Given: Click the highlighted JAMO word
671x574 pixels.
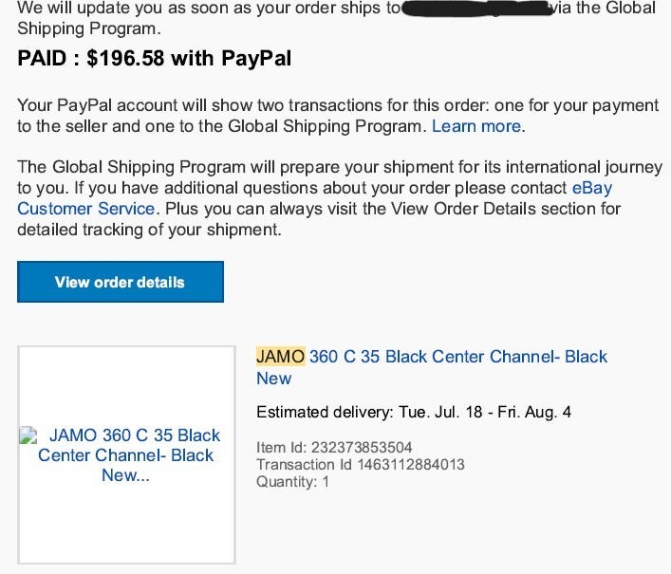Looking at the screenshot, I should pyautogui.click(x=280, y=357).
